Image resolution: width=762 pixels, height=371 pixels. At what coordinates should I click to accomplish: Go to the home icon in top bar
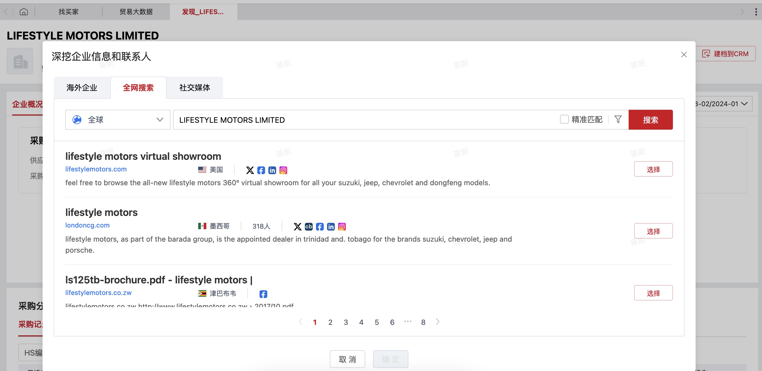click(x=24, y=12)
